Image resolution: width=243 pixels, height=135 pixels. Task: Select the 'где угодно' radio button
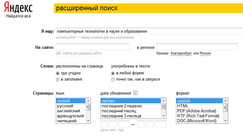(58, 73)
